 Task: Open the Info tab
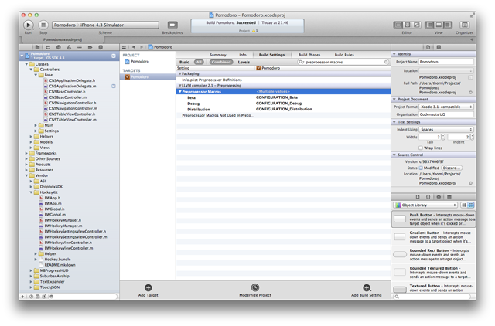[x=243, y=55]
